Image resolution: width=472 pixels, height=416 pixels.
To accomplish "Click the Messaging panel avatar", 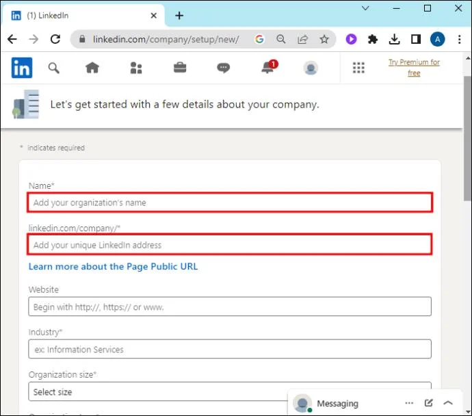I will click(x=302, y=403).
